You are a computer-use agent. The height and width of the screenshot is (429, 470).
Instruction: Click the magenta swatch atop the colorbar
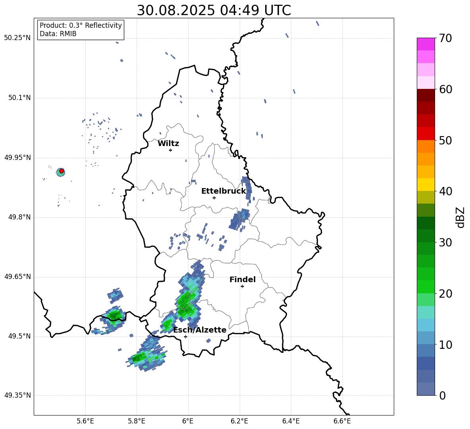click(426, 44)
